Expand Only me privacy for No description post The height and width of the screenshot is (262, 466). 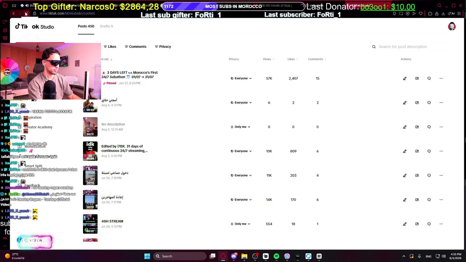[x=240, y=127]
